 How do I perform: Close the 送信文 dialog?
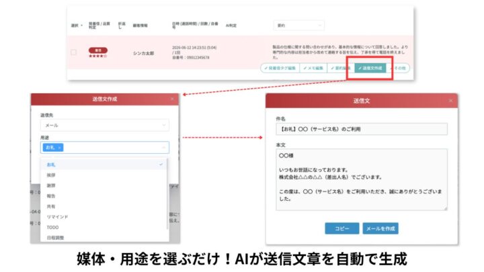pyautogui.click(x=450, y=101)
